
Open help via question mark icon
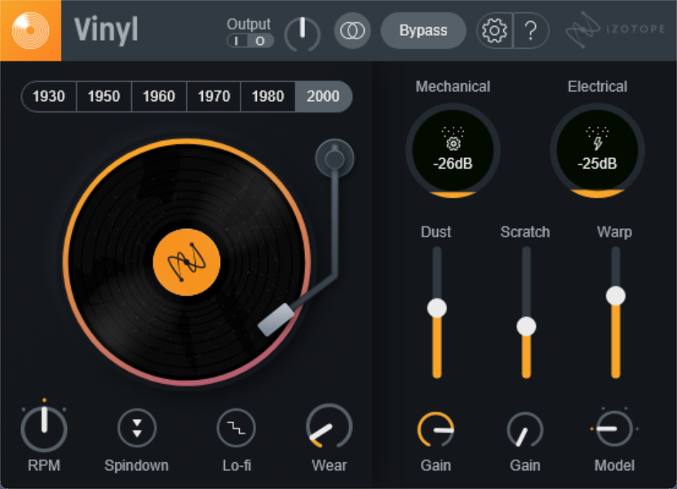point(531,31)
